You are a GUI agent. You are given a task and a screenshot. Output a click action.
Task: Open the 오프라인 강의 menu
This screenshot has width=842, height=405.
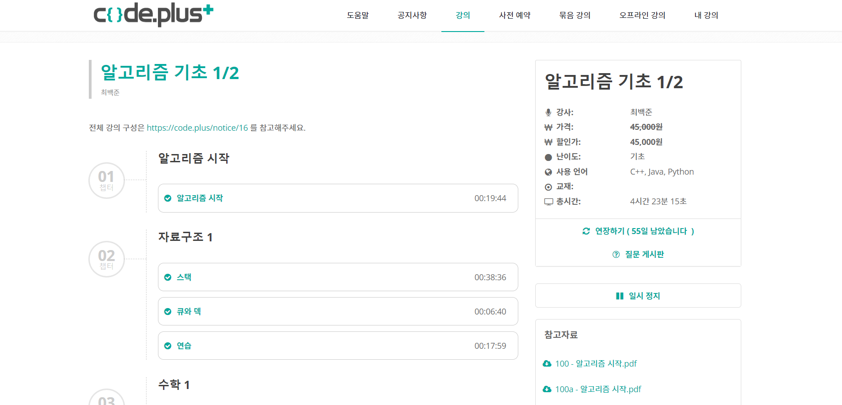coord(642,16)
